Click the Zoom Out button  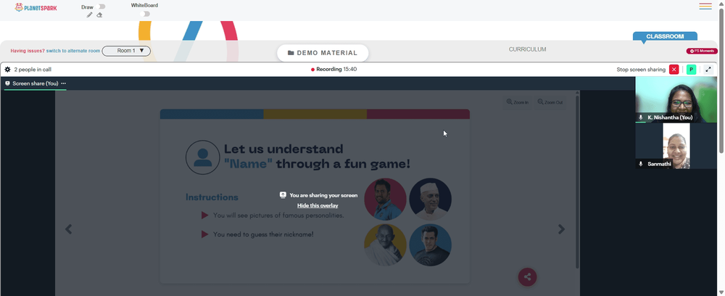pyautogui.click(x=550, y=102)
